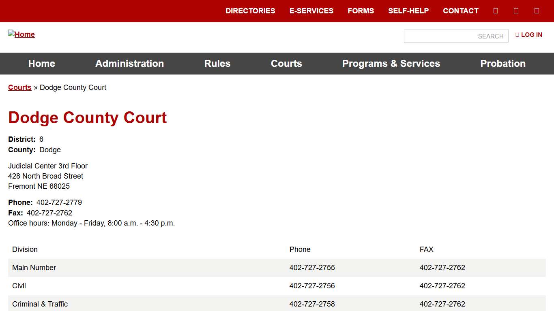Click the small icon beside LOG IN
Screen dimensions: 554x311
pyautogui.click(x=517, y=35)
